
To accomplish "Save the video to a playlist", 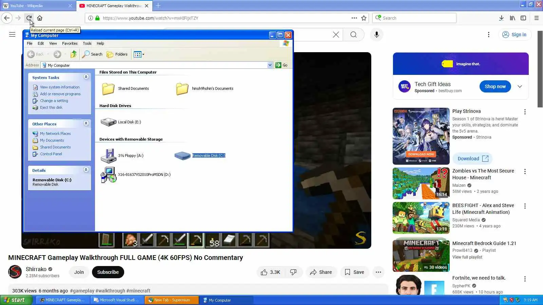I will click(355, 272).
